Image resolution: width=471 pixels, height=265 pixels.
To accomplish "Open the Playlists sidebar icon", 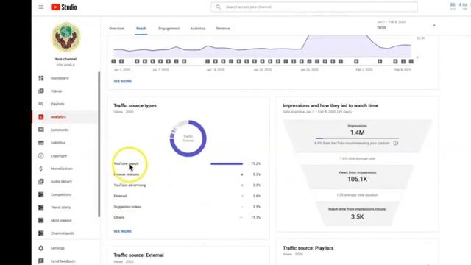I will tap(41, 104).
